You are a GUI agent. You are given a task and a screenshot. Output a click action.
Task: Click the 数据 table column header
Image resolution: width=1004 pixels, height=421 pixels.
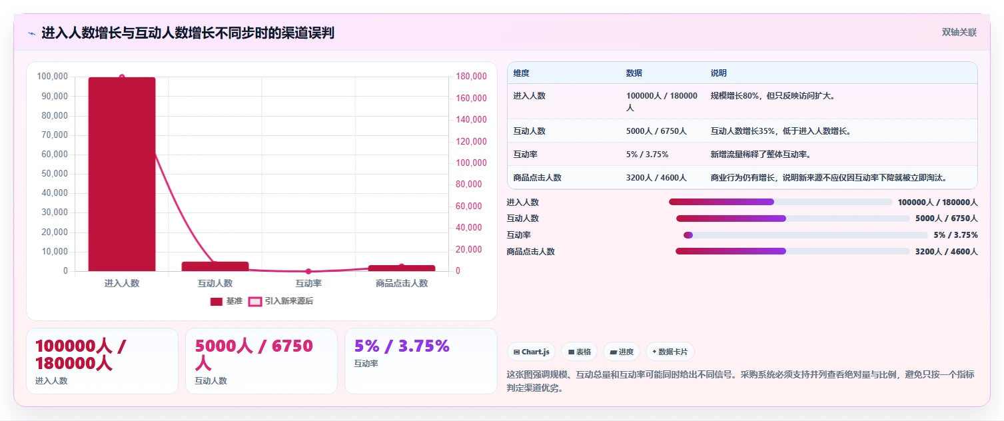(x=634, y=73)
